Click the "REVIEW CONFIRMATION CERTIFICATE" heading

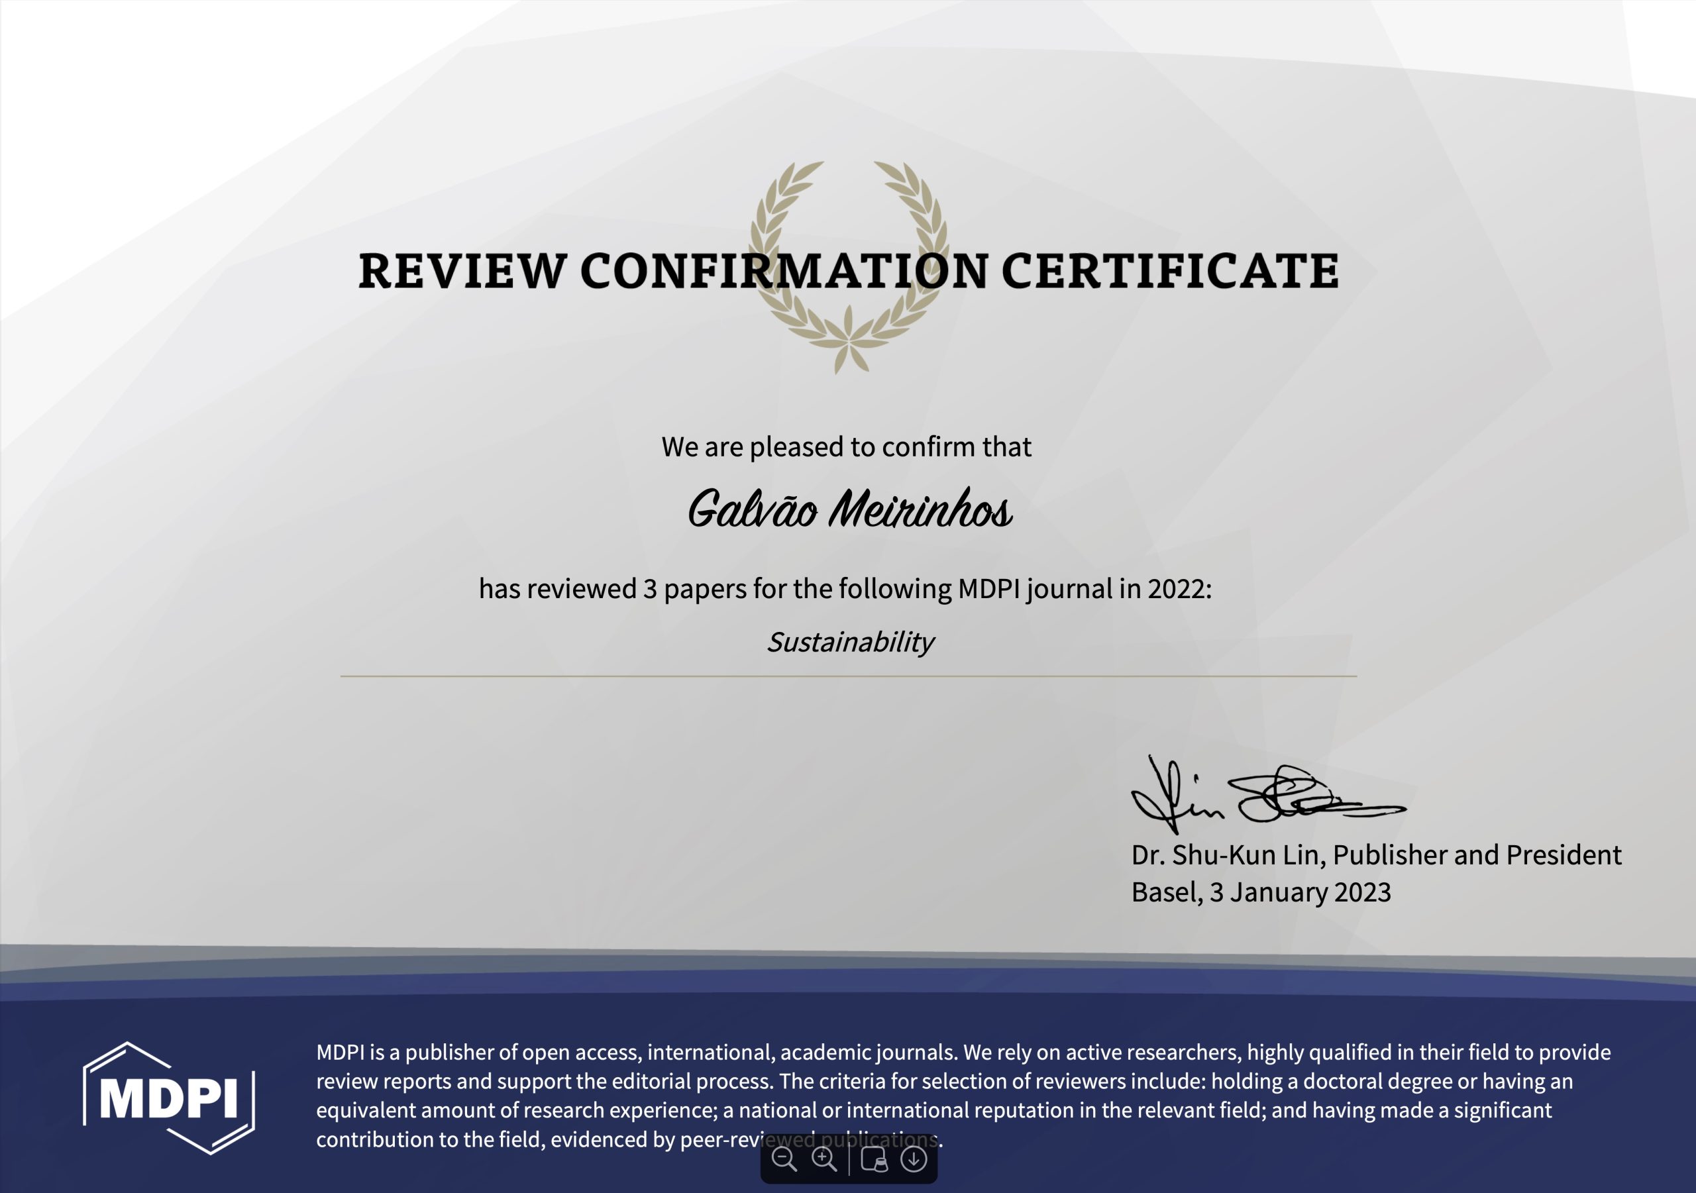[x=849, y=270]
